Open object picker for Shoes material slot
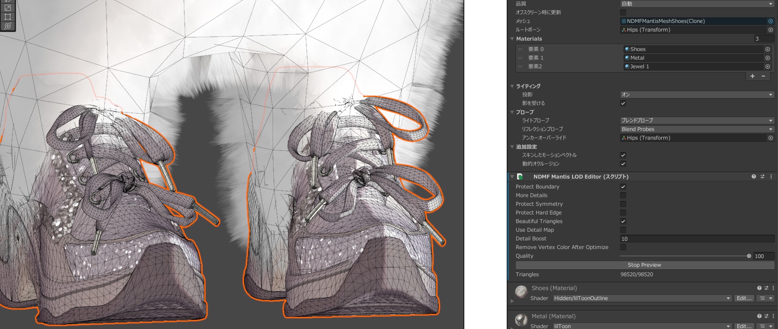The width and height of the screenshot is (778, 329). (x=768, y=49)
